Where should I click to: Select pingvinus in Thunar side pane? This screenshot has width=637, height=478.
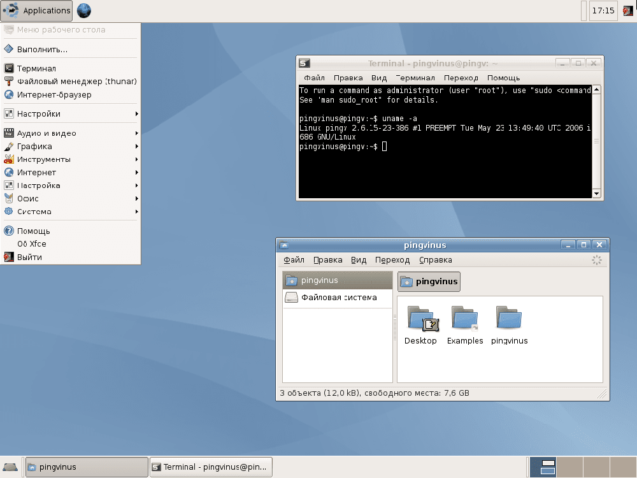click(x=338, y=280)
